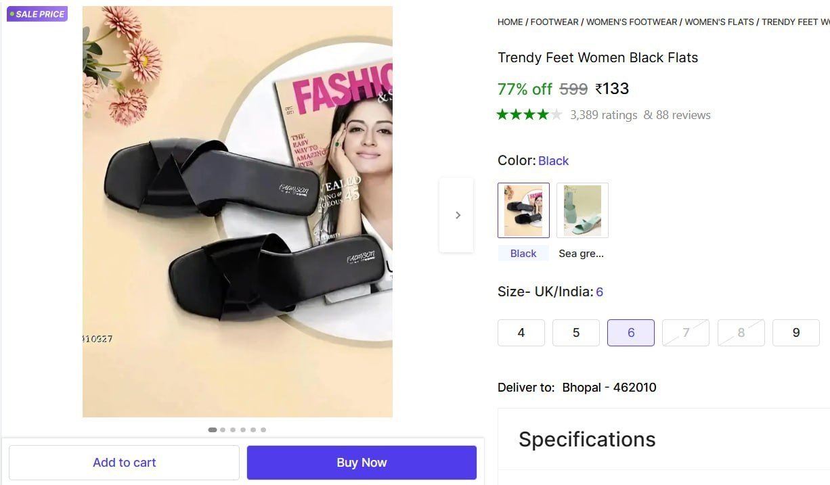Click the Buy Now button
The height and width of the screenshot is (485, 830).
362,463
